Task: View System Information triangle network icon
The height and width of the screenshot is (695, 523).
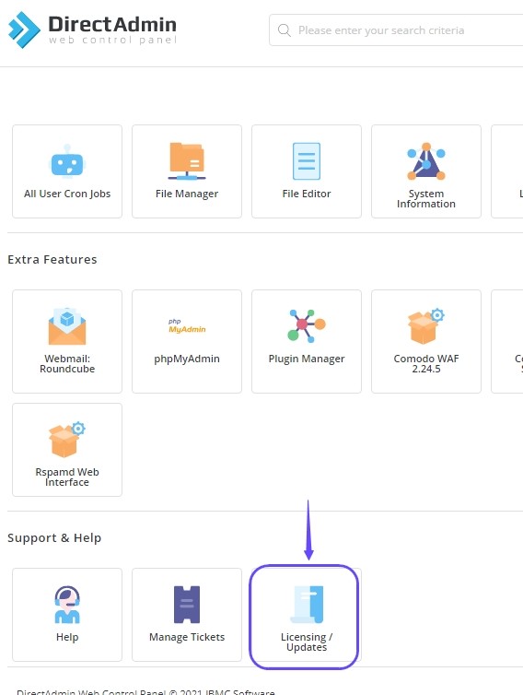Action: pos(426,161)
